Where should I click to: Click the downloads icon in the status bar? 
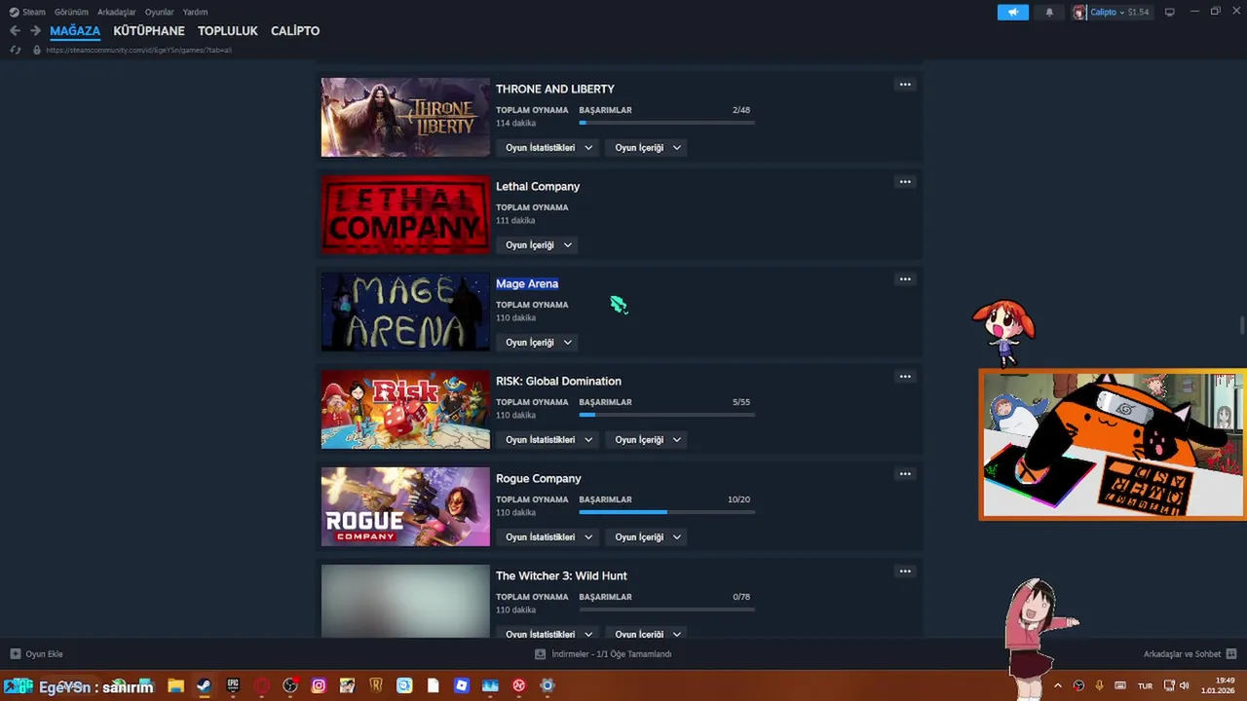tap(541, 654)
